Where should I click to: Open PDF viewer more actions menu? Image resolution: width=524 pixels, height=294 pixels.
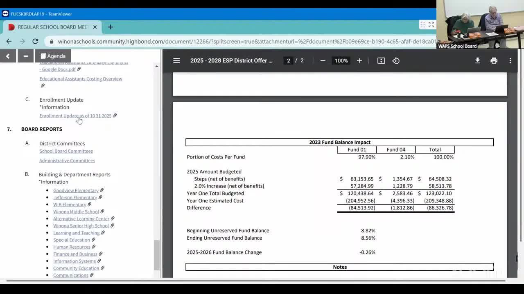[x=510, y=60]
